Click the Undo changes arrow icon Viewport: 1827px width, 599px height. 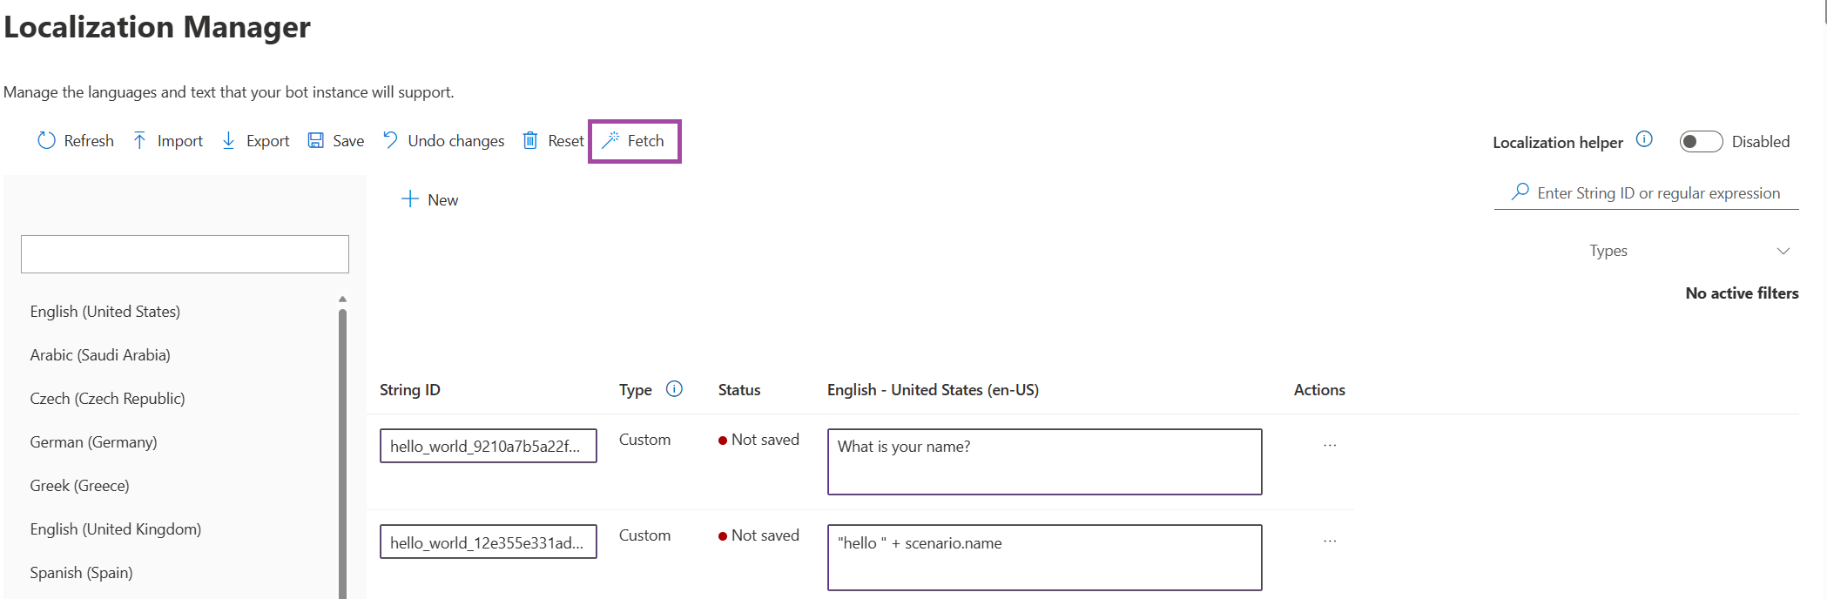(x=391, y=141)
